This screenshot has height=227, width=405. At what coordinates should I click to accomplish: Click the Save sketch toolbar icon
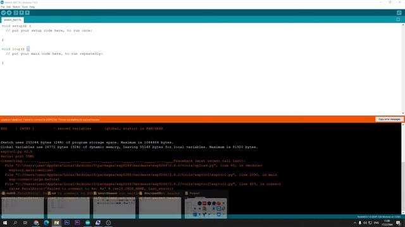[27, 13]
